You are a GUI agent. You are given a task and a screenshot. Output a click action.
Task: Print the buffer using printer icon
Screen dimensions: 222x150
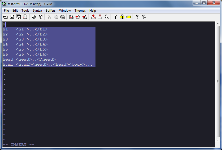pos(25,17)
